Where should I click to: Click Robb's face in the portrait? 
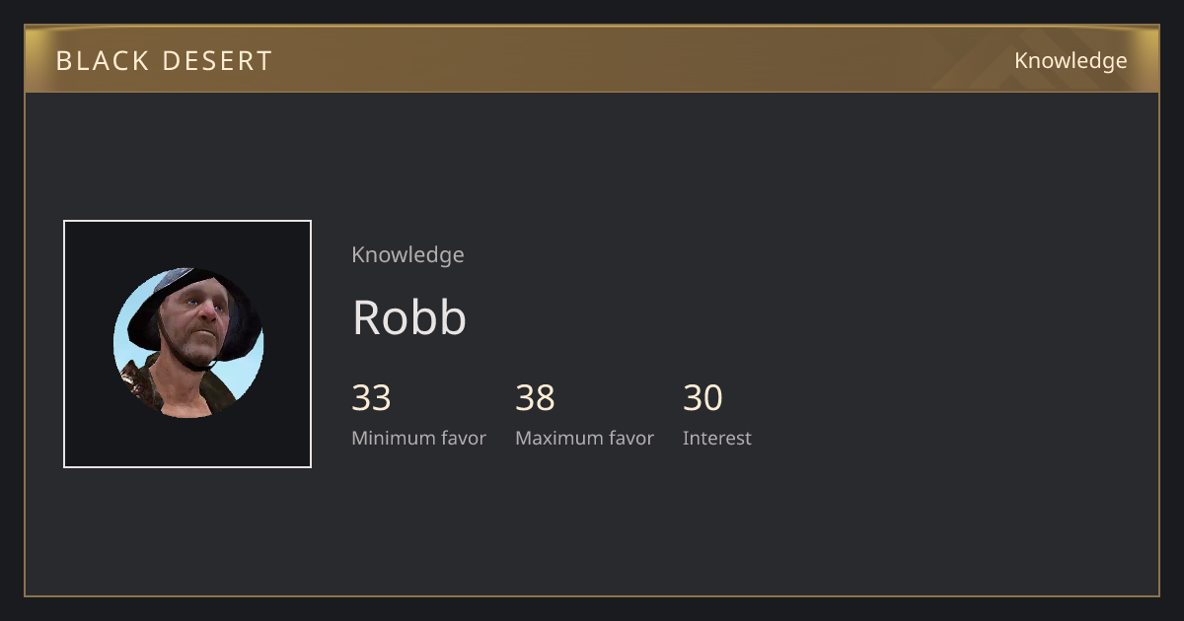198,322
